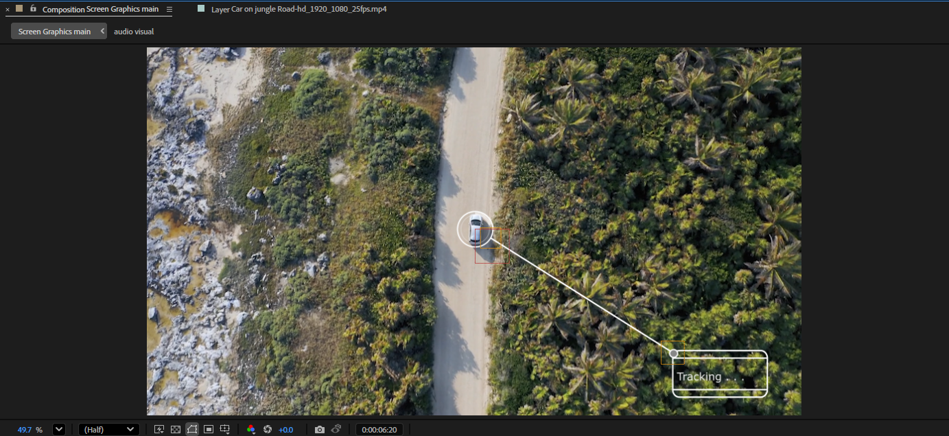Click the 0:00:06:20 timecode
949x436 pixels.
(379, 430)
